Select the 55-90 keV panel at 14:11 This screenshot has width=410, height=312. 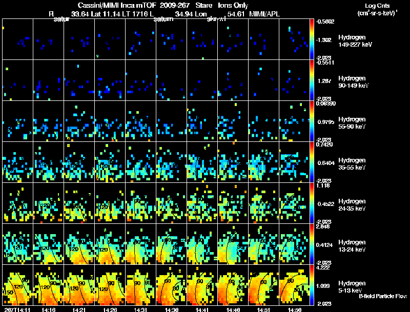click(x=18, y=121)
